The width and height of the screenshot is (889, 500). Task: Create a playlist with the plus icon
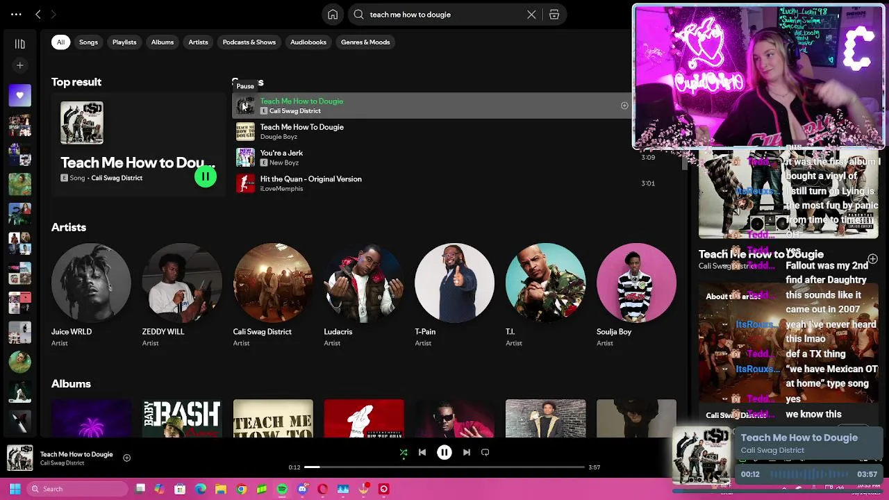[19, 65]
